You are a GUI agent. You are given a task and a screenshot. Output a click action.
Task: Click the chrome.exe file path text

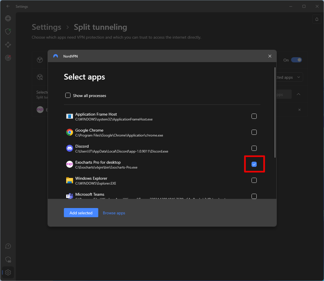pos(119,135)
